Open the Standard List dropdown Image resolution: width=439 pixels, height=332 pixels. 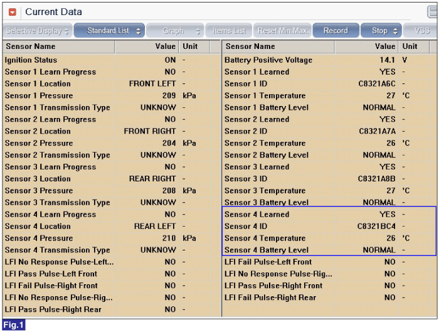[109, 31]
